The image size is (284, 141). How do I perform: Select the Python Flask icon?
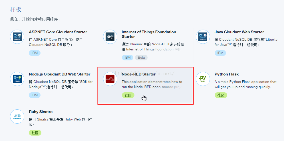point(203,79)
